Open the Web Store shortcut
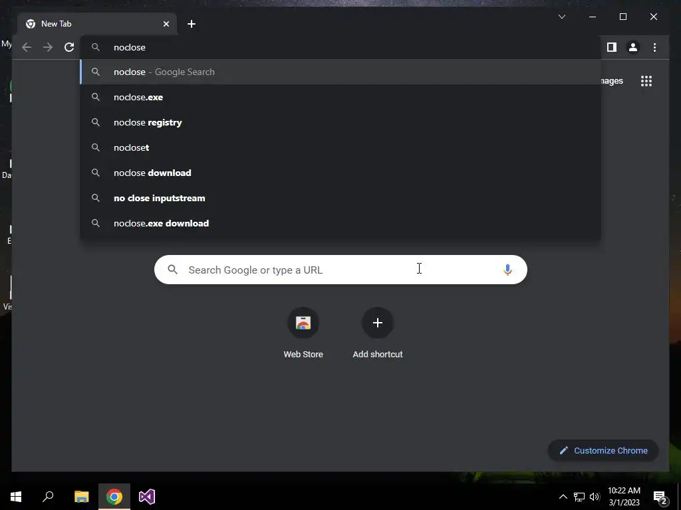681x510 pixels. [x=303, y=333]
